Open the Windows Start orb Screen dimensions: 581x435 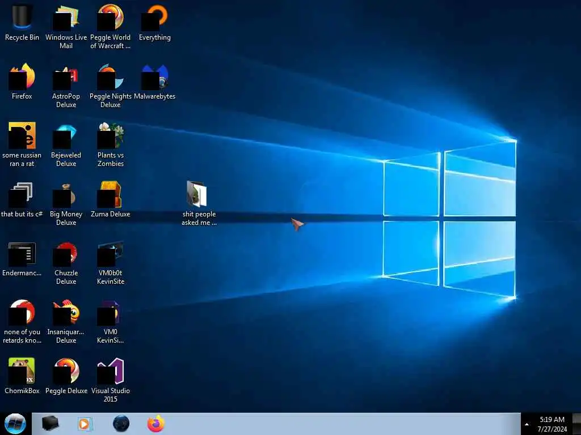coord(15,424)
